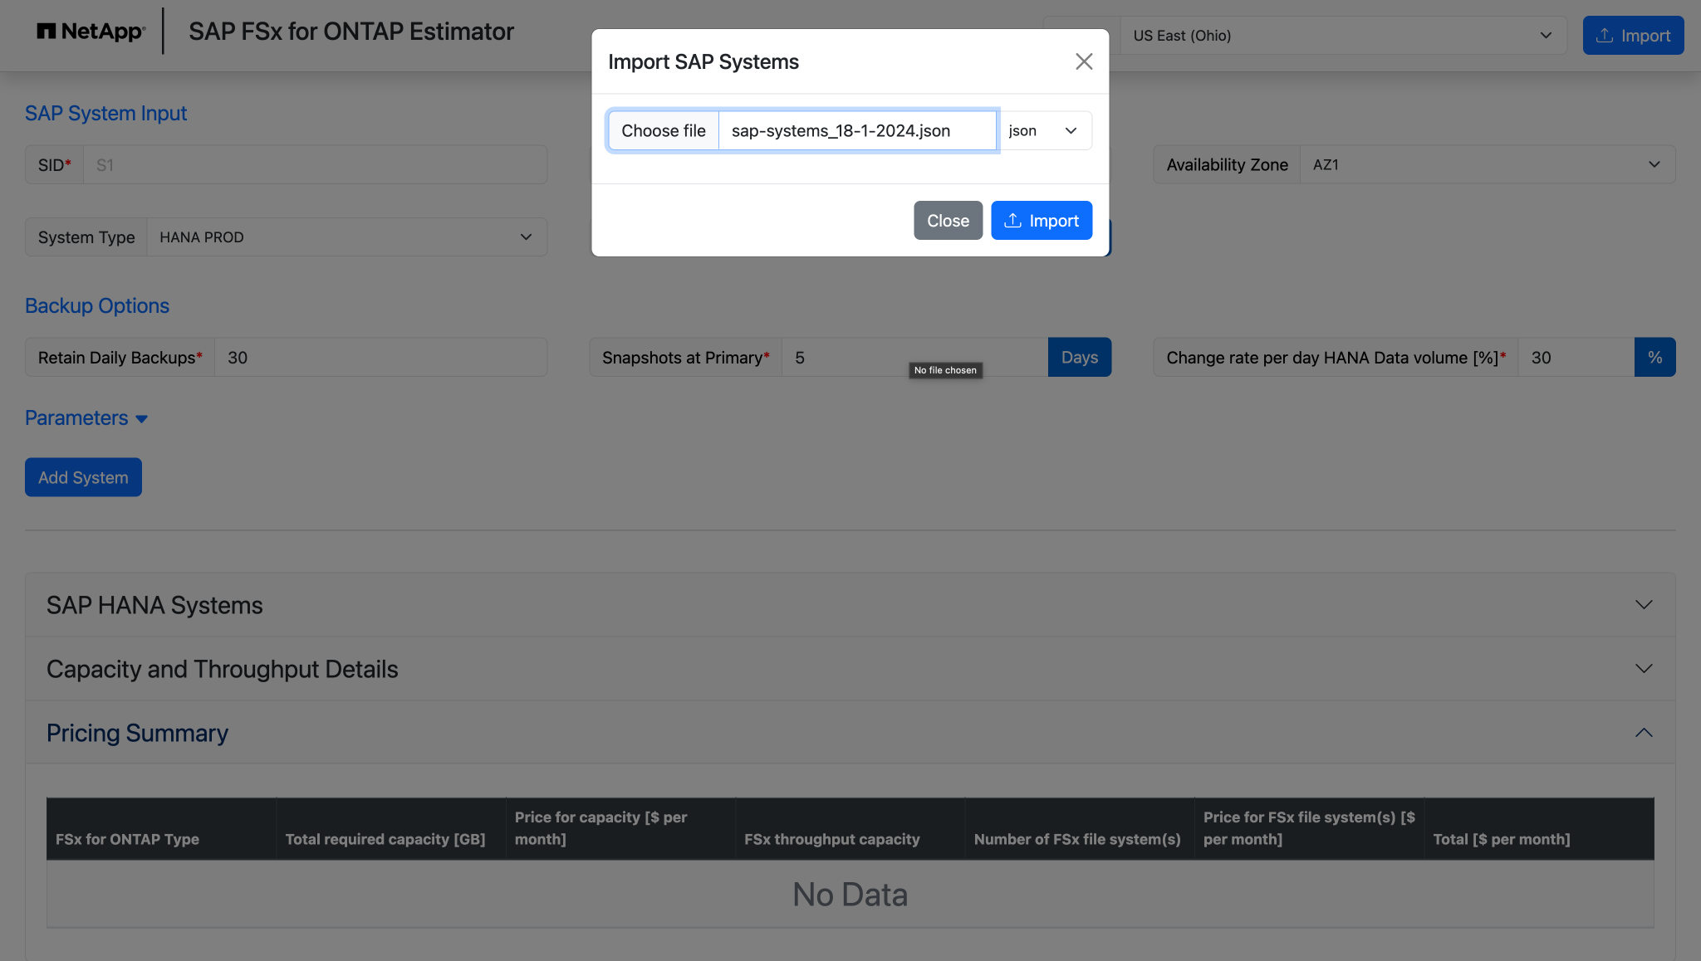Close the Import SAP Systems dialog via X icon
The height and width of the screenshot is (961, 1701).
coord(1083,61)
